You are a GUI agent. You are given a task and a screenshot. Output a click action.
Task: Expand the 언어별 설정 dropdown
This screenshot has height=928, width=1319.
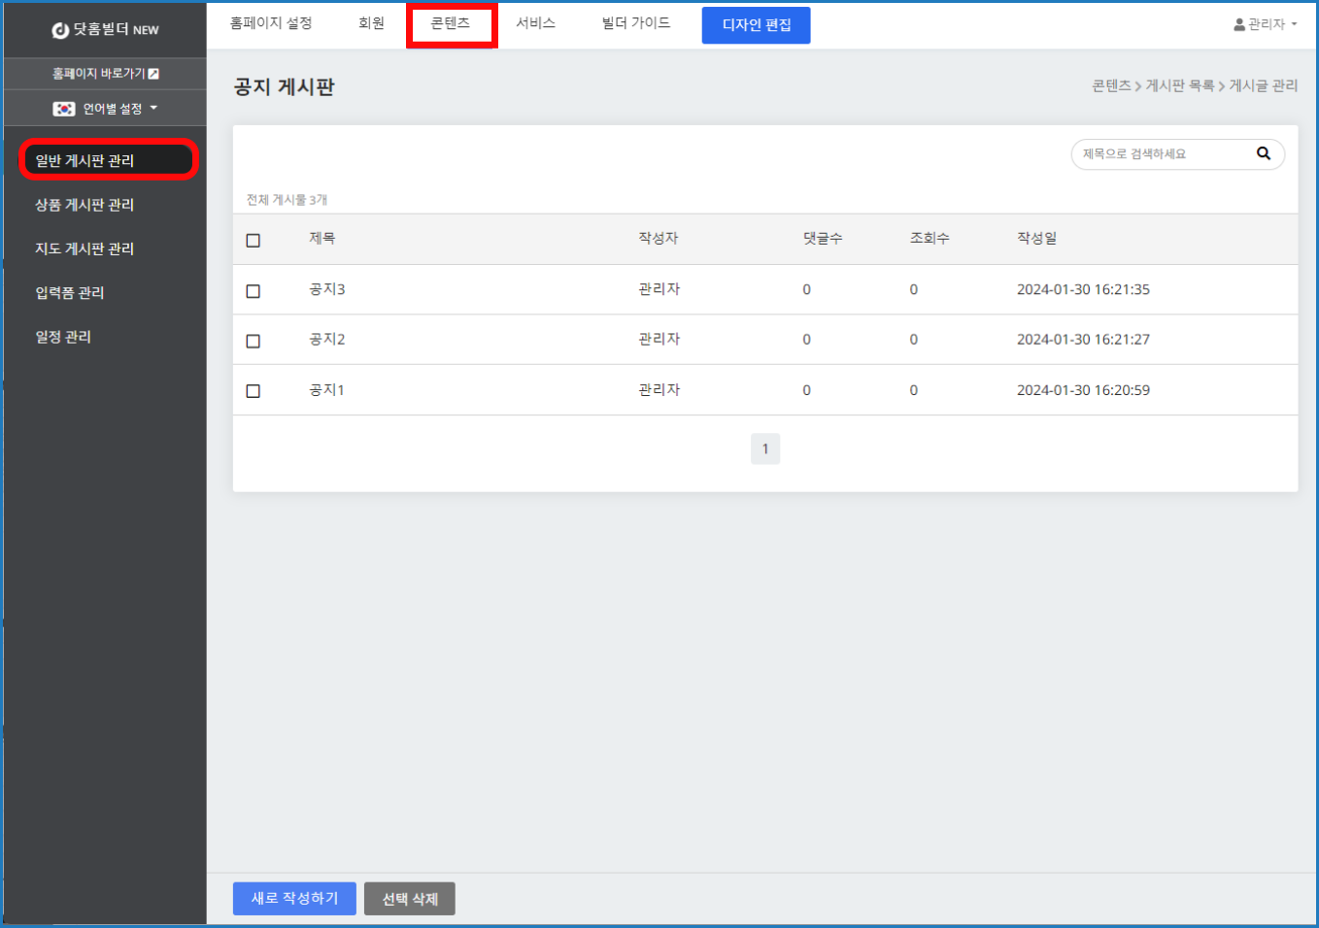(153, 109)
